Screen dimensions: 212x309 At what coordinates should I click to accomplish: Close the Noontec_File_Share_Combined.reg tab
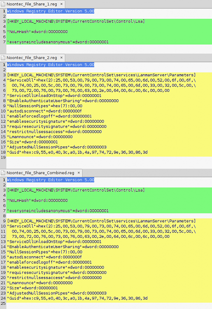pyautogui.click(x=79, y=173)
